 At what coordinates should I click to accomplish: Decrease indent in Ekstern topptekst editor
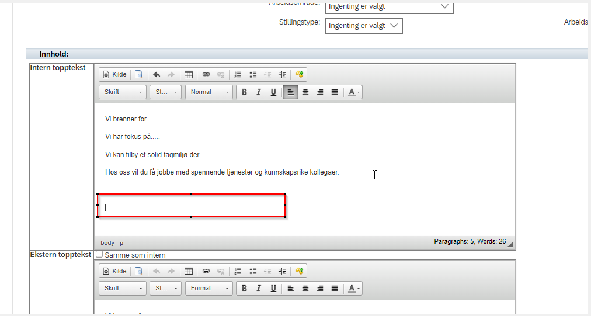point(267,271)
